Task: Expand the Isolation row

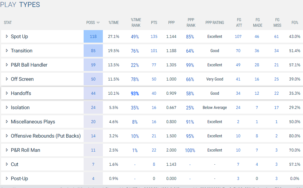Action: click(x=7, y=107)
